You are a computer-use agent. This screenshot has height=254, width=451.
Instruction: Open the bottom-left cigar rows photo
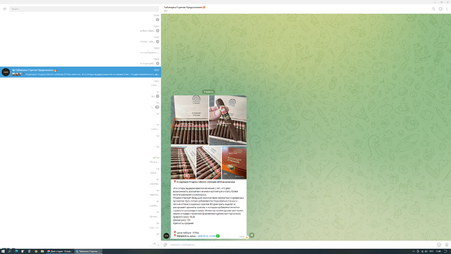click(x=183, y=163)
